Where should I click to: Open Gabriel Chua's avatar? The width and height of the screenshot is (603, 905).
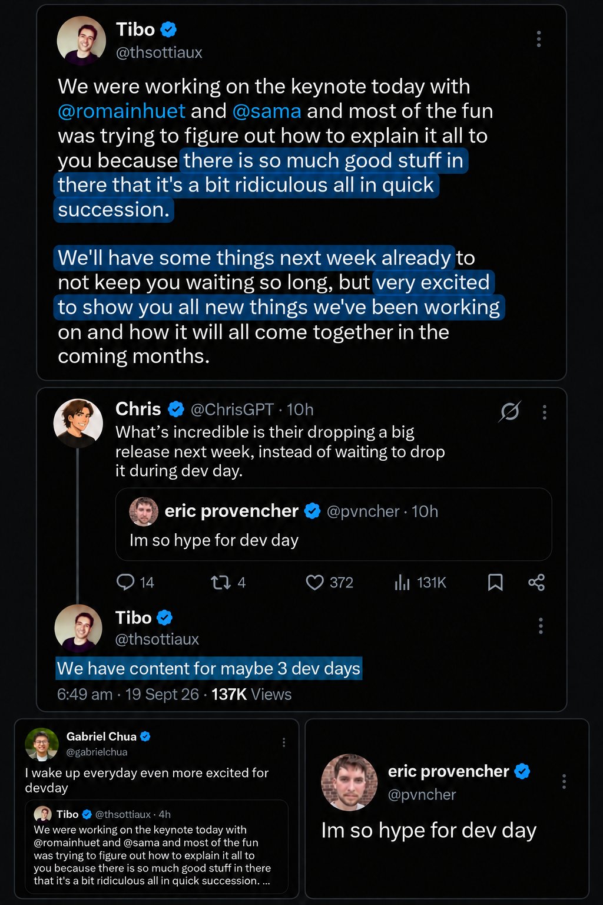tap(42, 744)
